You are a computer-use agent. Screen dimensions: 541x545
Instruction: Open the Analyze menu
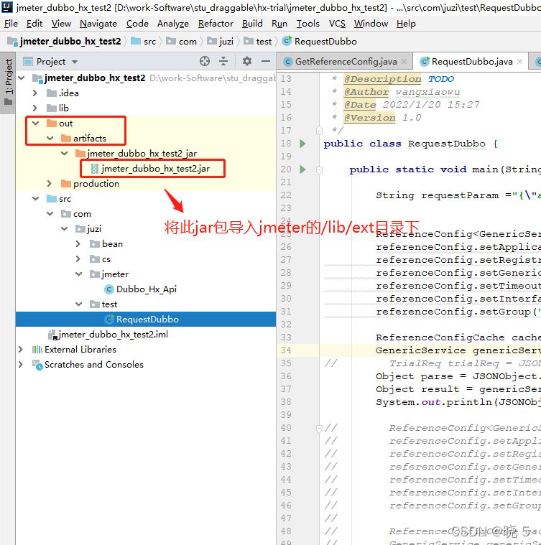[x=173, y=24]
